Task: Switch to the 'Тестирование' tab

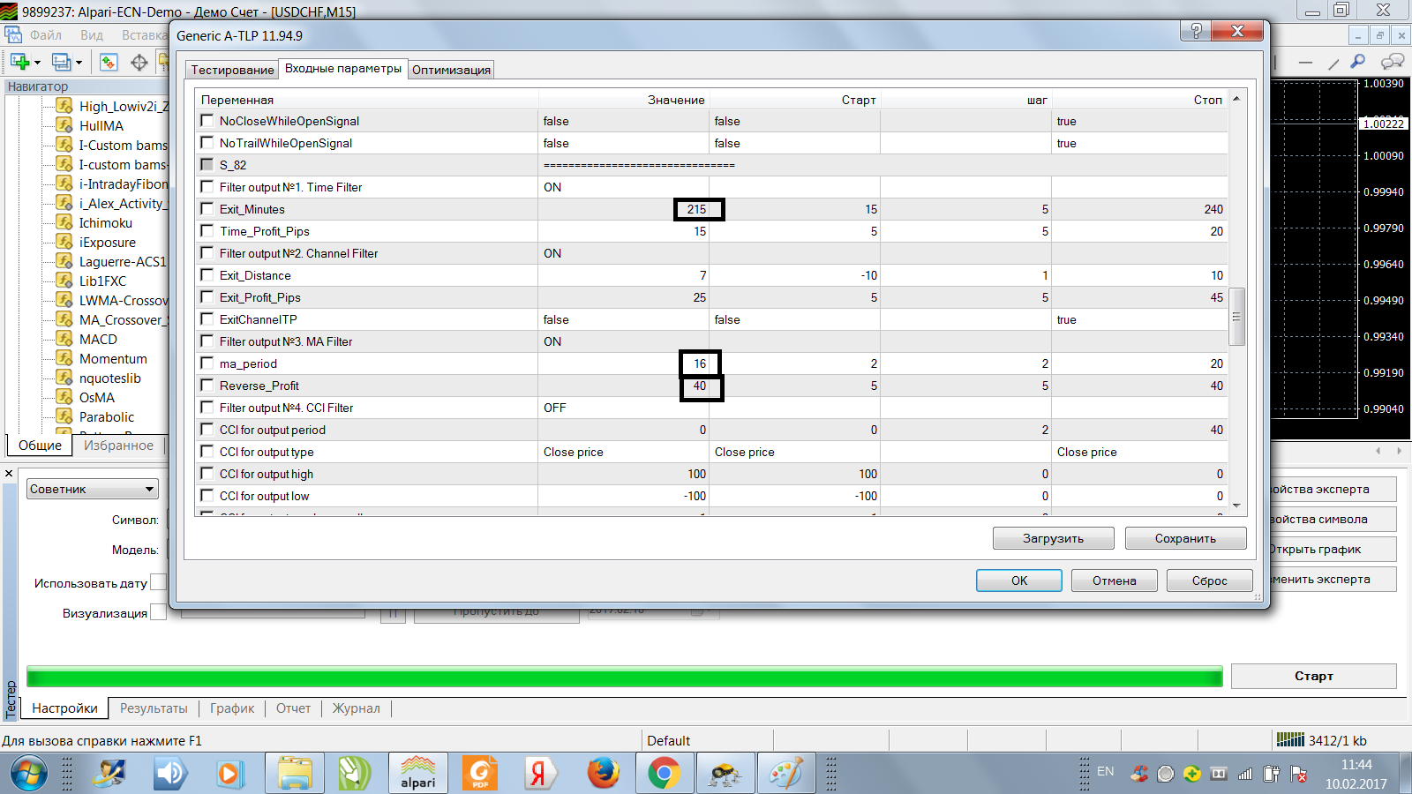Action: (232, 70)
